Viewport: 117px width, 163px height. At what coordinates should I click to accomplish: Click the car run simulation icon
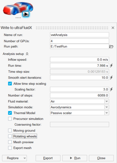point(18,9)
